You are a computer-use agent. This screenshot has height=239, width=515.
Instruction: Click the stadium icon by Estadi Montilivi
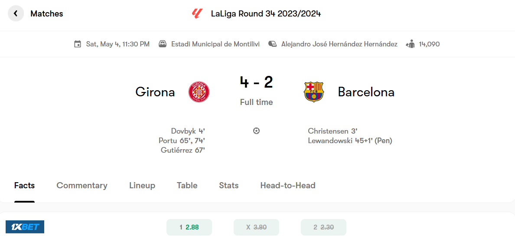tap(162, 44)
